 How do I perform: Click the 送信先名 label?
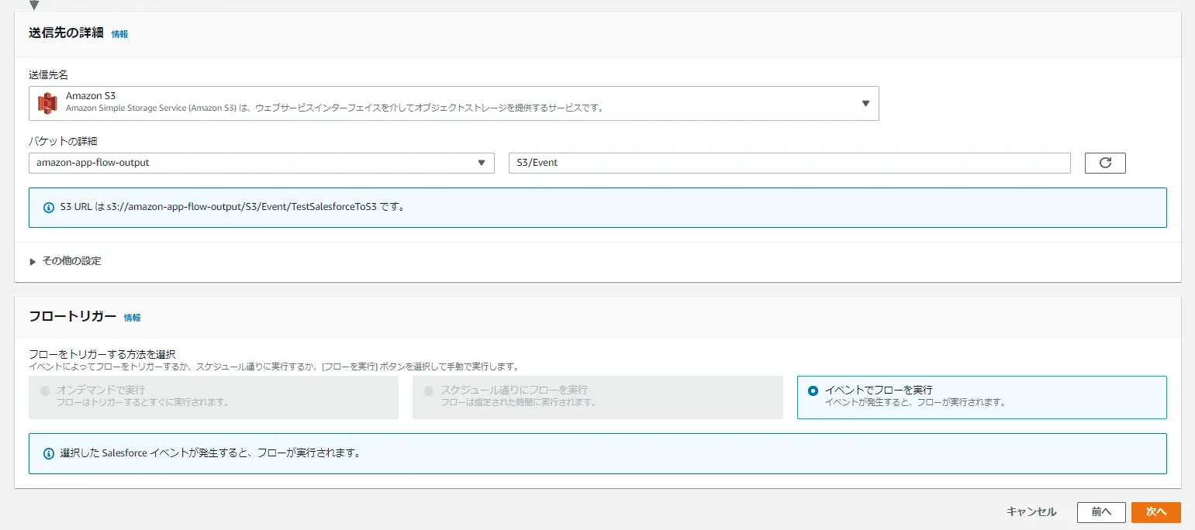tap(49, 74)
